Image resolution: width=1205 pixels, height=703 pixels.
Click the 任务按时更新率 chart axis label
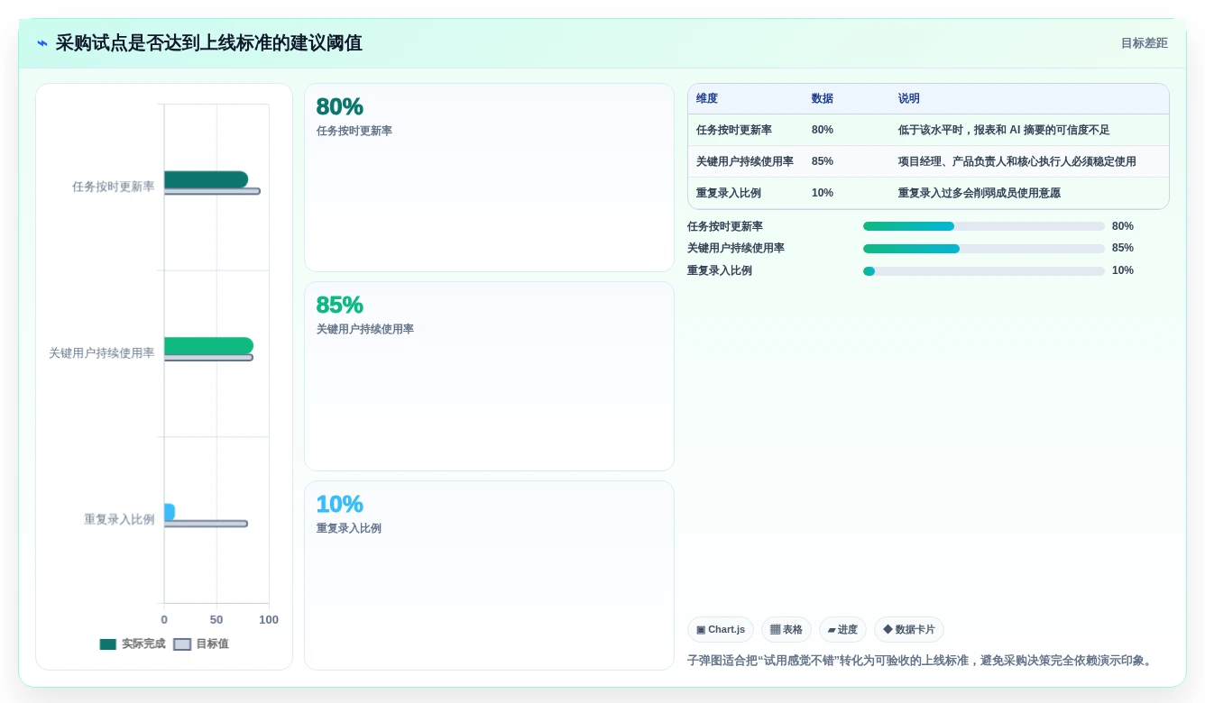click(x=114, y=187)
